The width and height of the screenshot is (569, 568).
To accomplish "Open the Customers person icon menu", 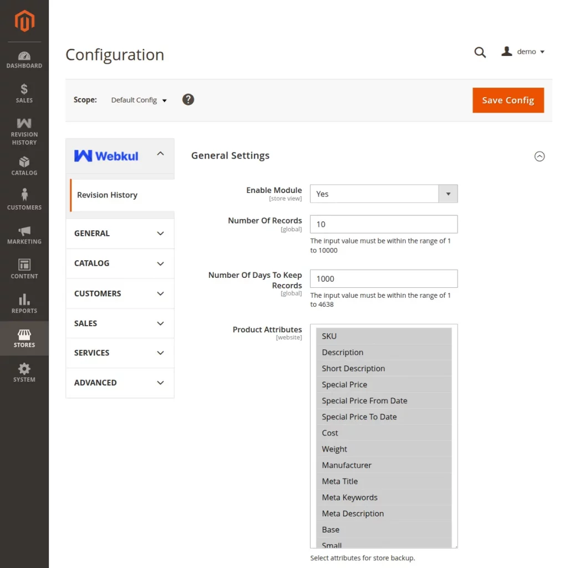I will click(x=24, y=199).
